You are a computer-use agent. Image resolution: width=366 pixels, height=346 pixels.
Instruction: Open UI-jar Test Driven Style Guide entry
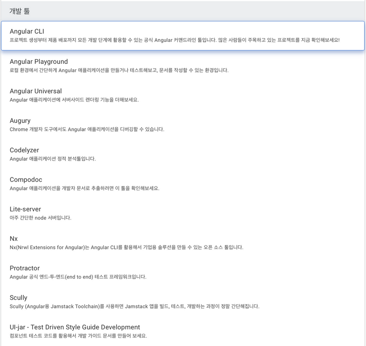click(x=183, y=331)
